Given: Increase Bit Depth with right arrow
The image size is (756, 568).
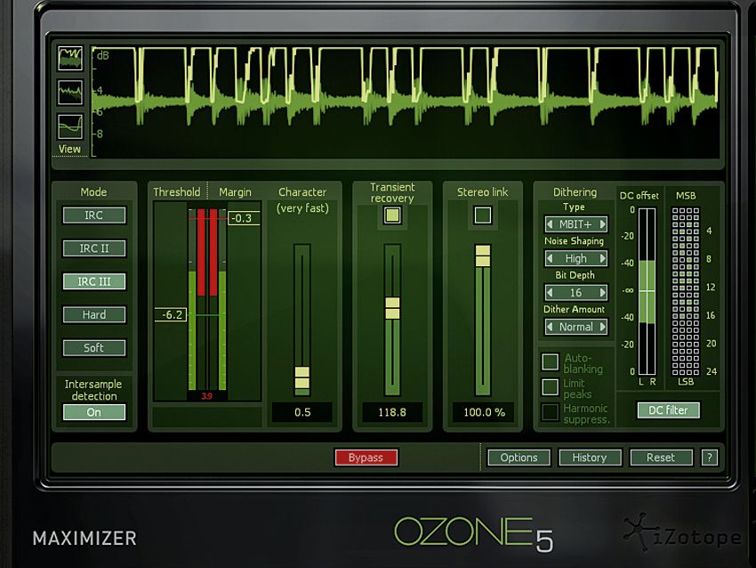Looking at the screenshot, I should pos(603,292).
